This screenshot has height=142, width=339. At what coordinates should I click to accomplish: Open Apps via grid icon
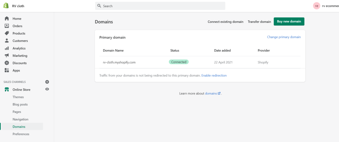tap(7, 70)
